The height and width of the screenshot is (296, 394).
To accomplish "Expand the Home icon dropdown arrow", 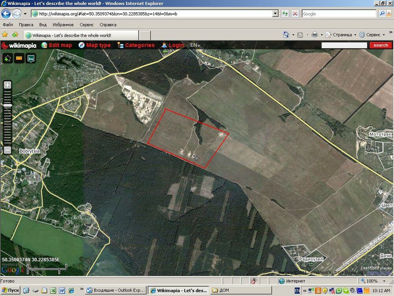I will point(293,35).
